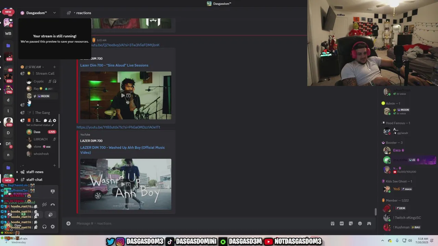Play the Sins Aloud video thumbnail
438x246 pixels.
pyautogui.click(x=126, y=95)
